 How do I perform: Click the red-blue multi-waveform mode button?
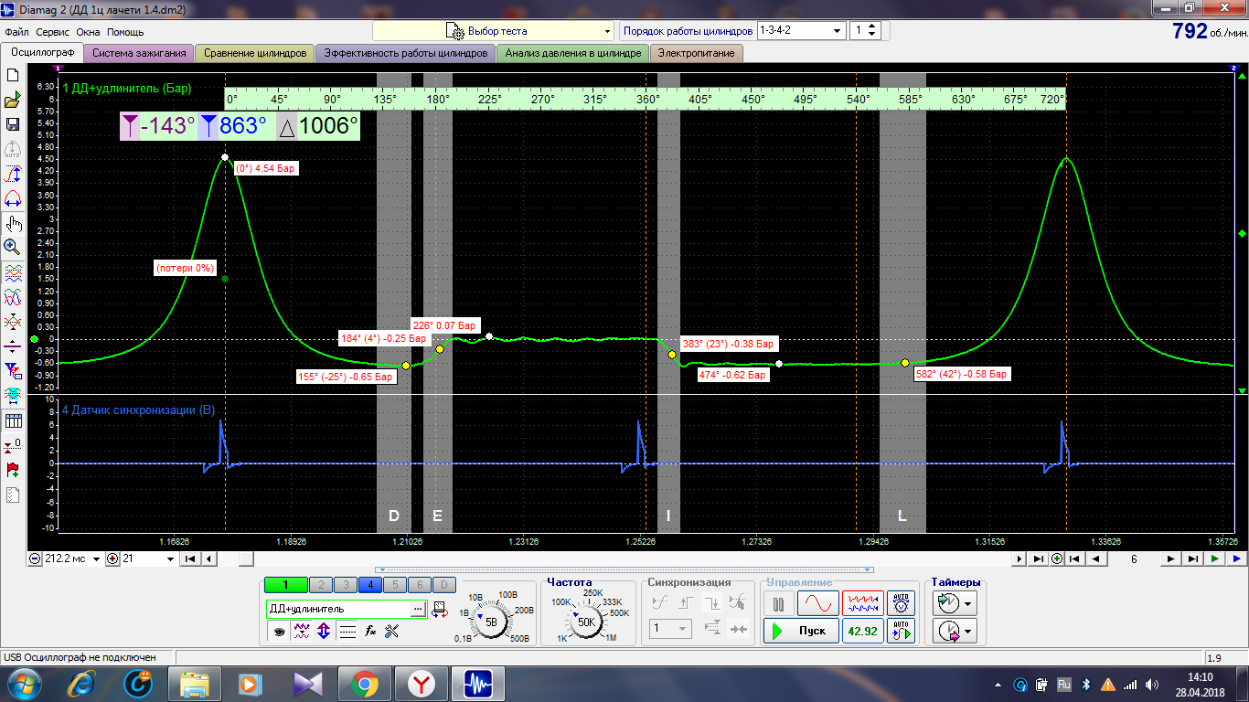point(862,603)
